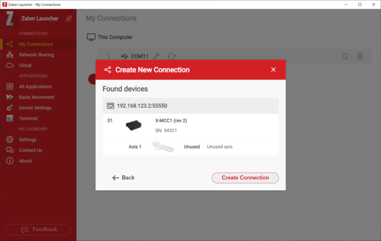
Task: Click the Create Connection button
Action: (245, 178)
